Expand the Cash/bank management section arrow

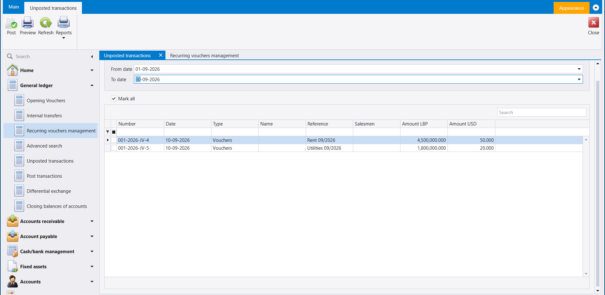[92, 251]
